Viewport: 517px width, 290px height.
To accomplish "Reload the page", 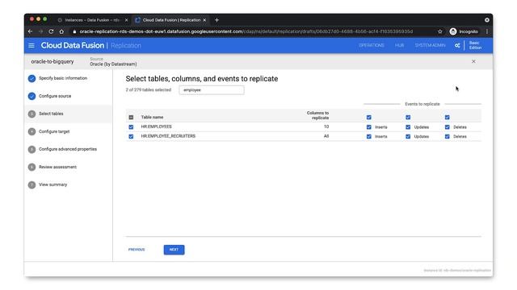I will coord(51,31).
